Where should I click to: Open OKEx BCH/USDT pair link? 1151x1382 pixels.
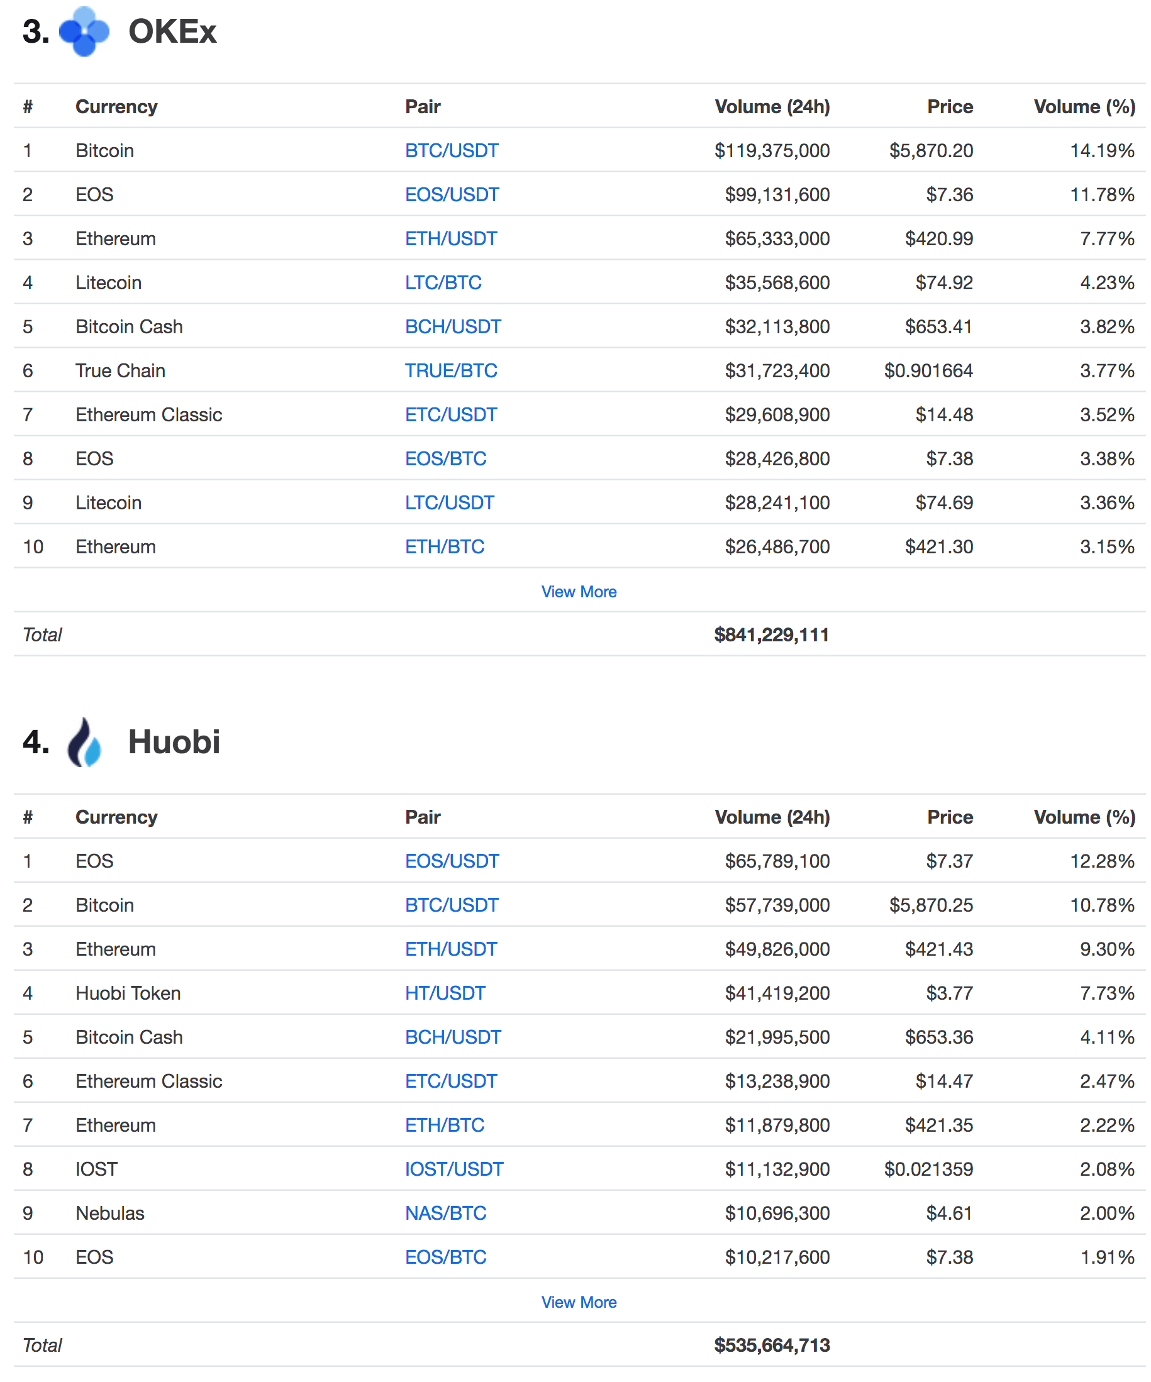click(x=453, y=326)
